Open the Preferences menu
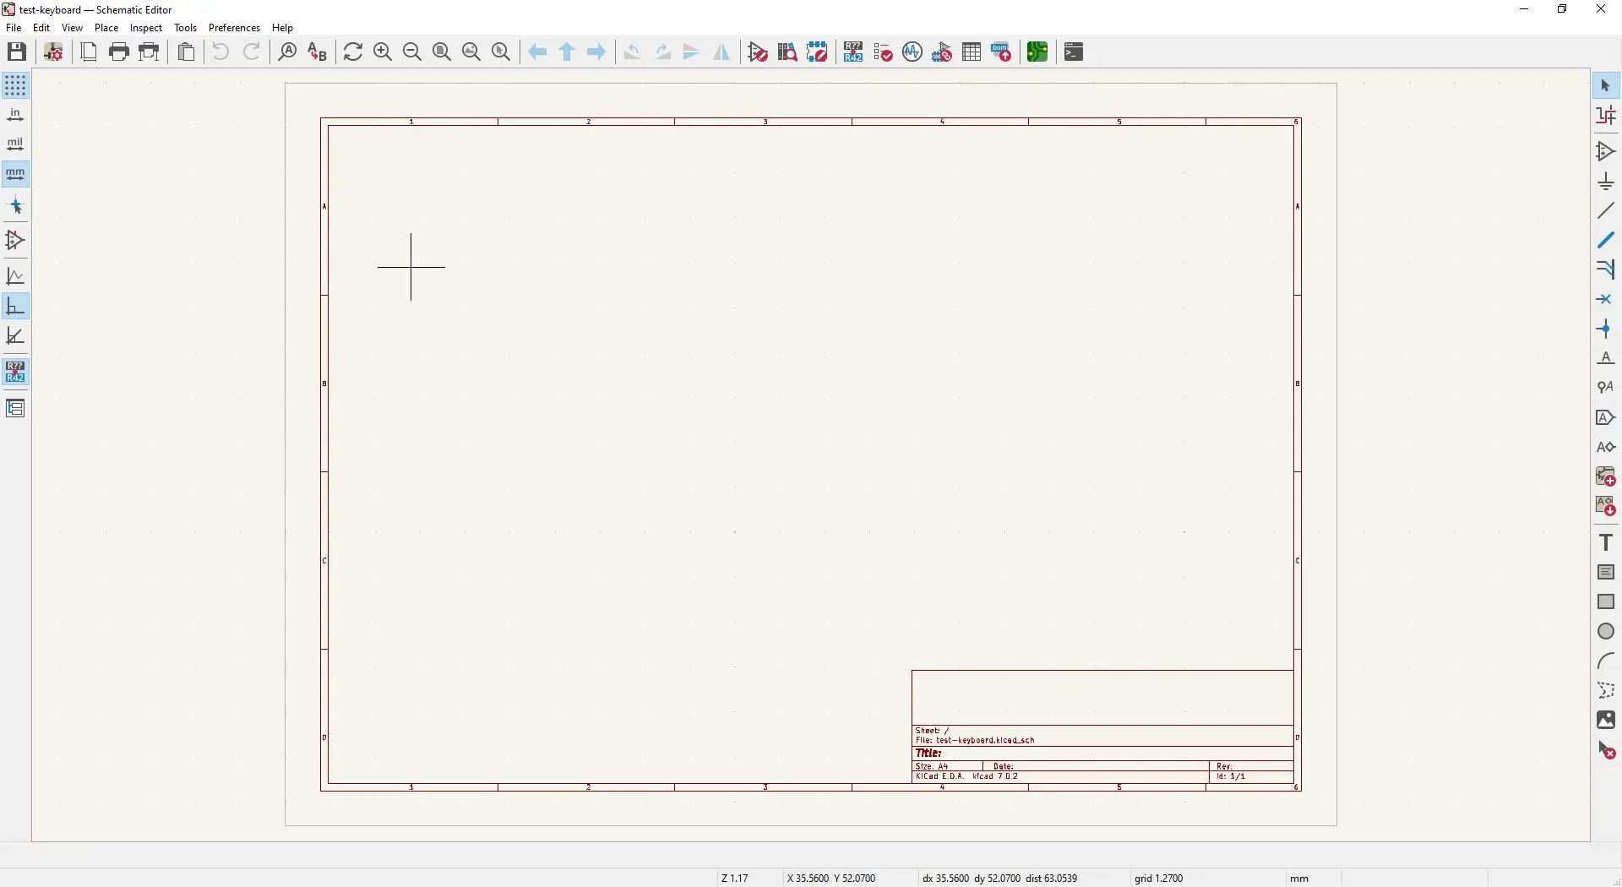This screenshot has width=1622, height=887. [235, 28]
